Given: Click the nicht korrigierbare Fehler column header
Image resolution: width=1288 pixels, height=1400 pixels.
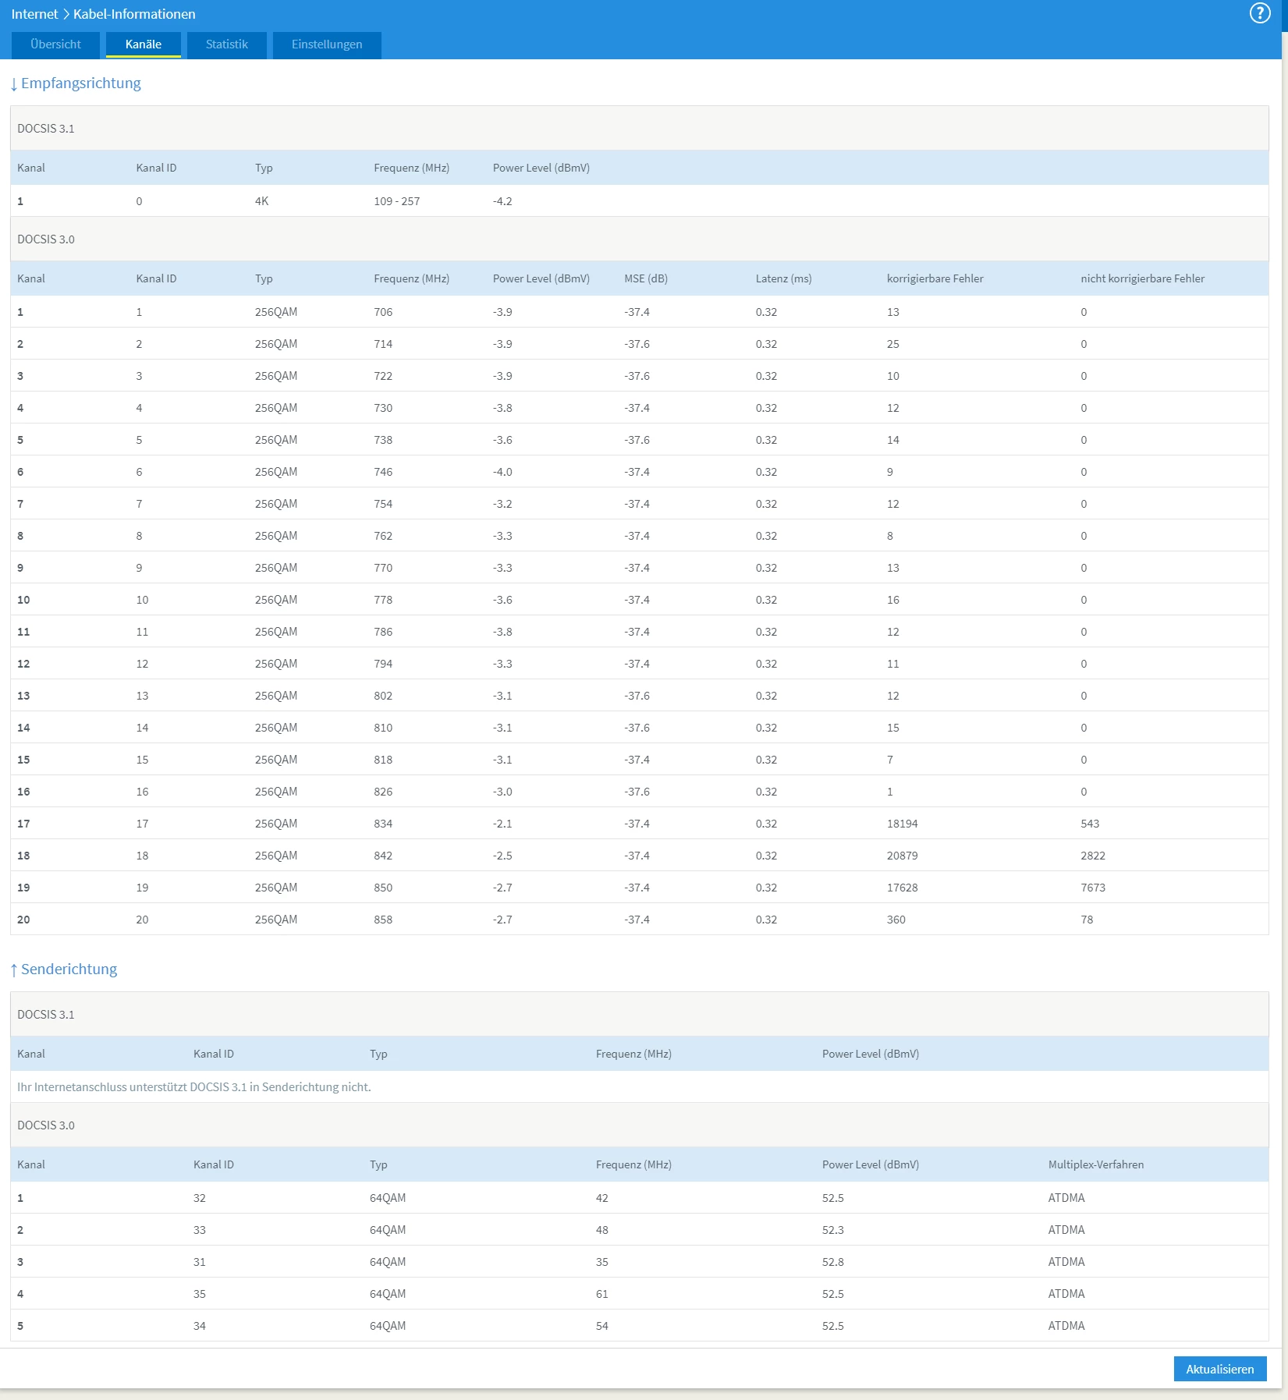Looking at the screenshot, I should coord(1142,278).
